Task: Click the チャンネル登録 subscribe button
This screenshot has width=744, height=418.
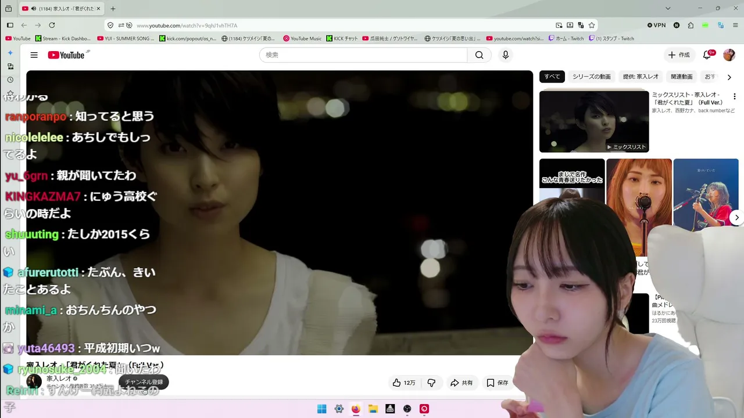Action: click(x=144, y=382)
